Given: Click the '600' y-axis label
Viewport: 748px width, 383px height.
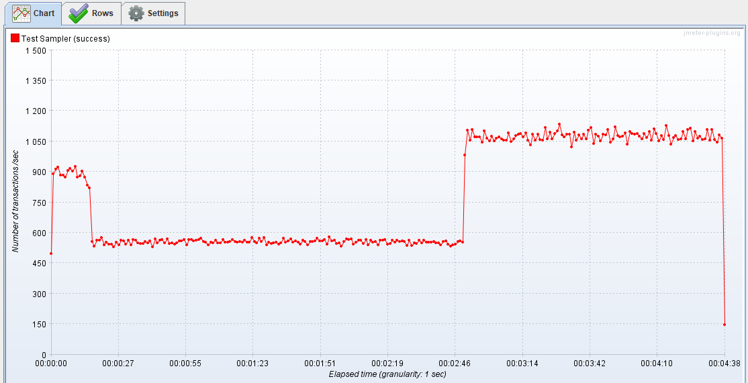Looking at the screenshot, I should coord(39,233).
